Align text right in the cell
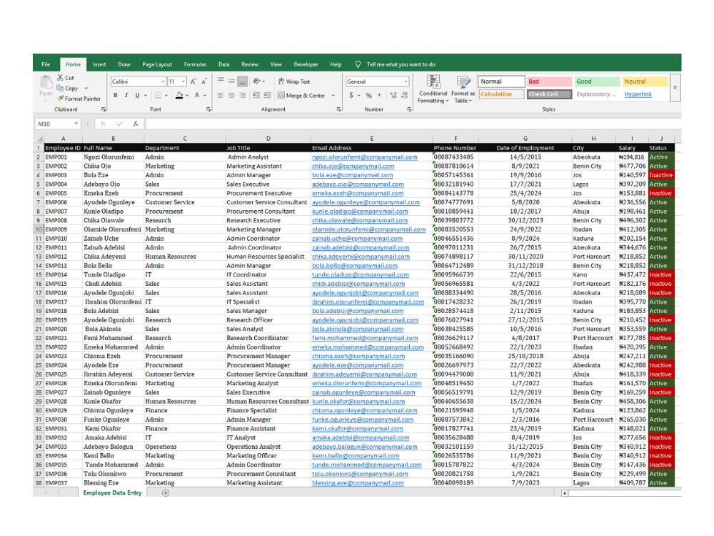Viewport: 714px width, 536px height. coord(243,95)
